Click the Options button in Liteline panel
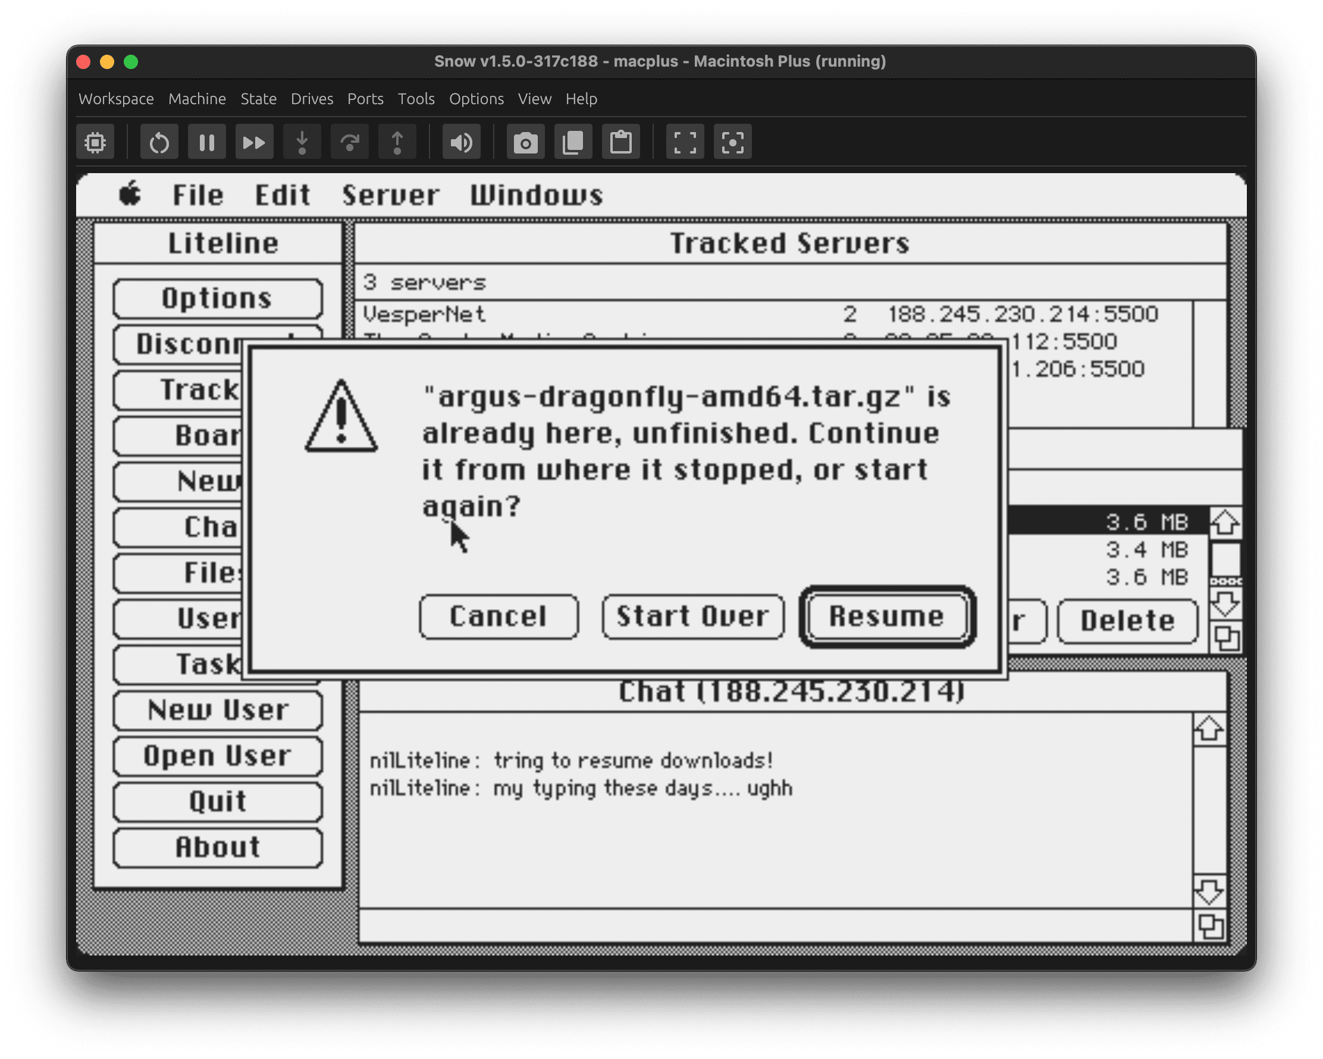This screenshot has width=1323, height=1059. pos(218,299)
